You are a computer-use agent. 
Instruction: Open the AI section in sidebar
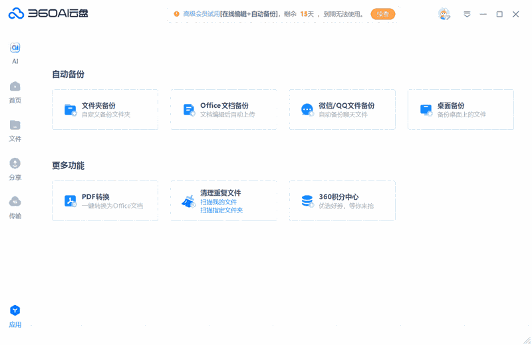tap(15, 53)
